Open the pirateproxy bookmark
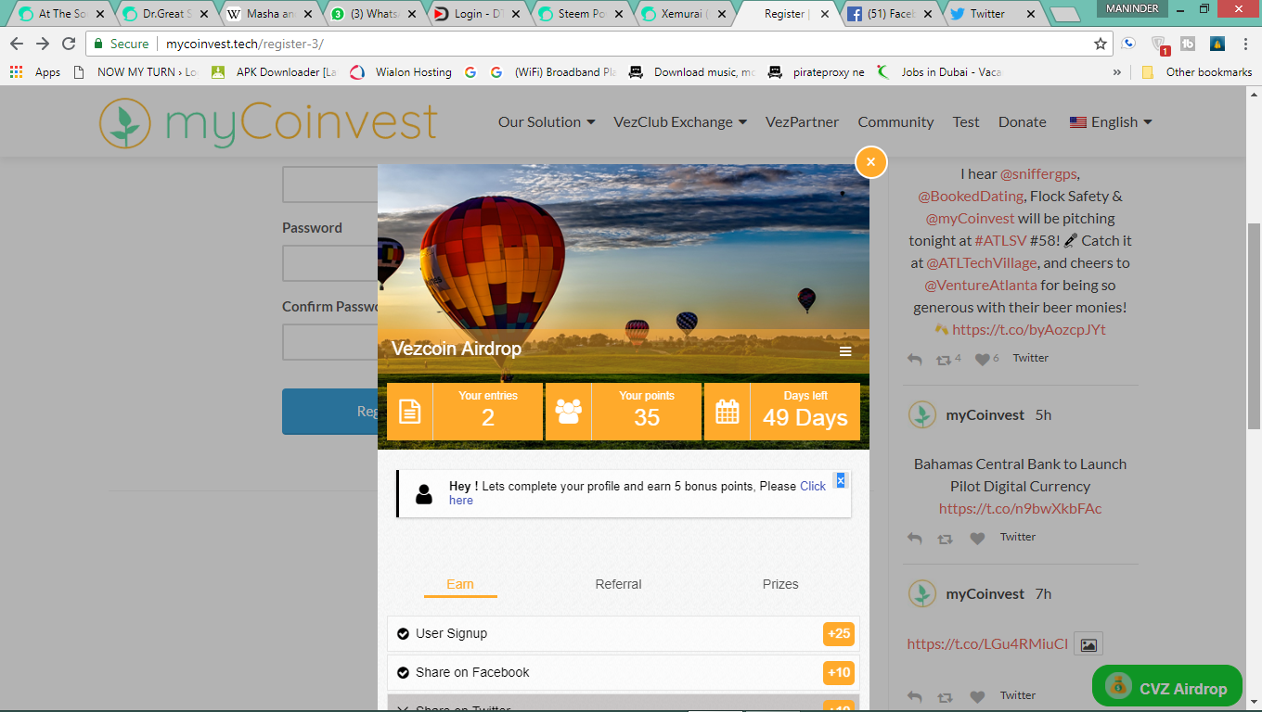Viewport: 1262px width, 712px height. [817, 72]
